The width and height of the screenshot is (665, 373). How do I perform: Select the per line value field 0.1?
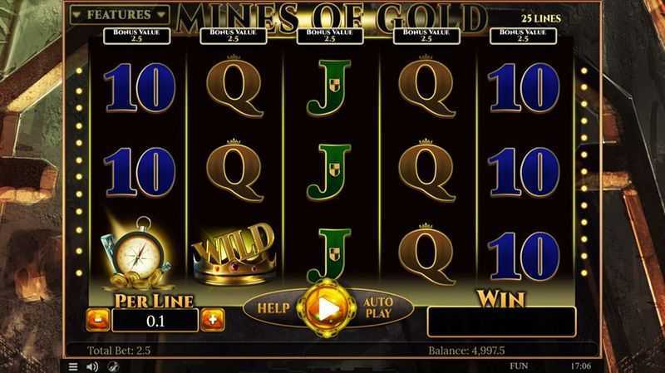[x=155, y=321]
